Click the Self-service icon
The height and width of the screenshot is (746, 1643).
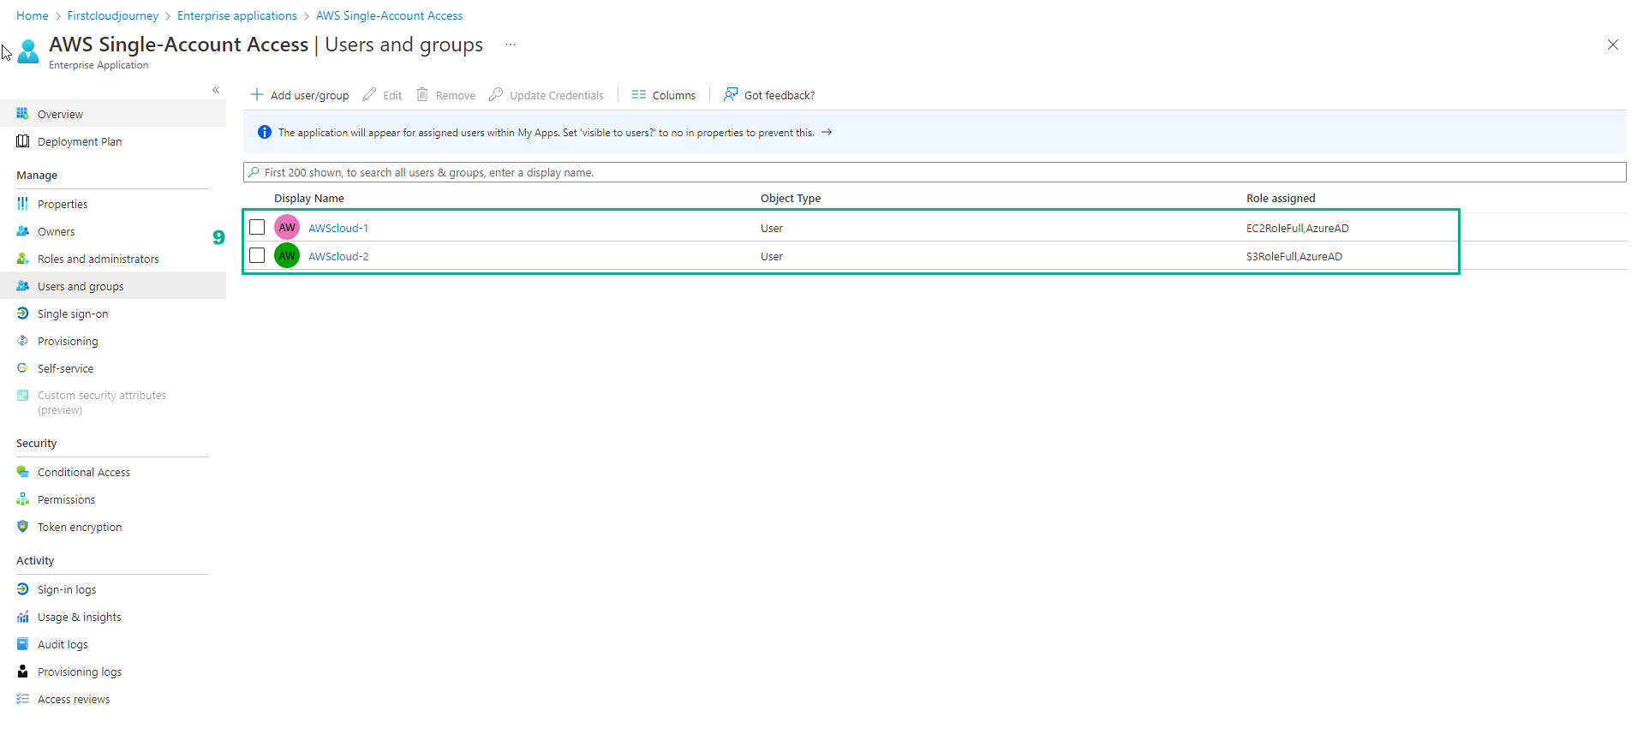22,368
